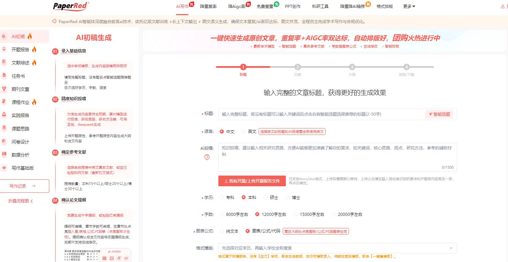Click the PaperRed logo
Viewport: 508px width, 262px height.
point(71,6)
